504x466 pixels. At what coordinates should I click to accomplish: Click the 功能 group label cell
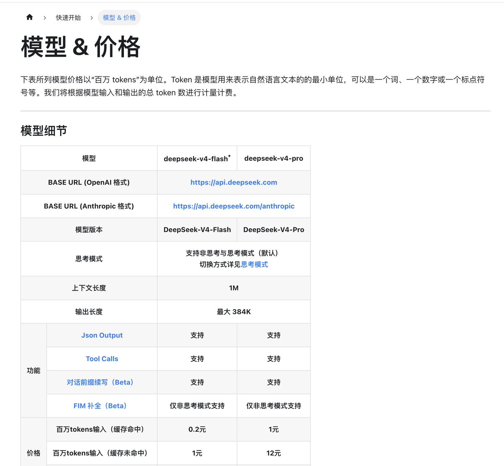tap(34, 370)
